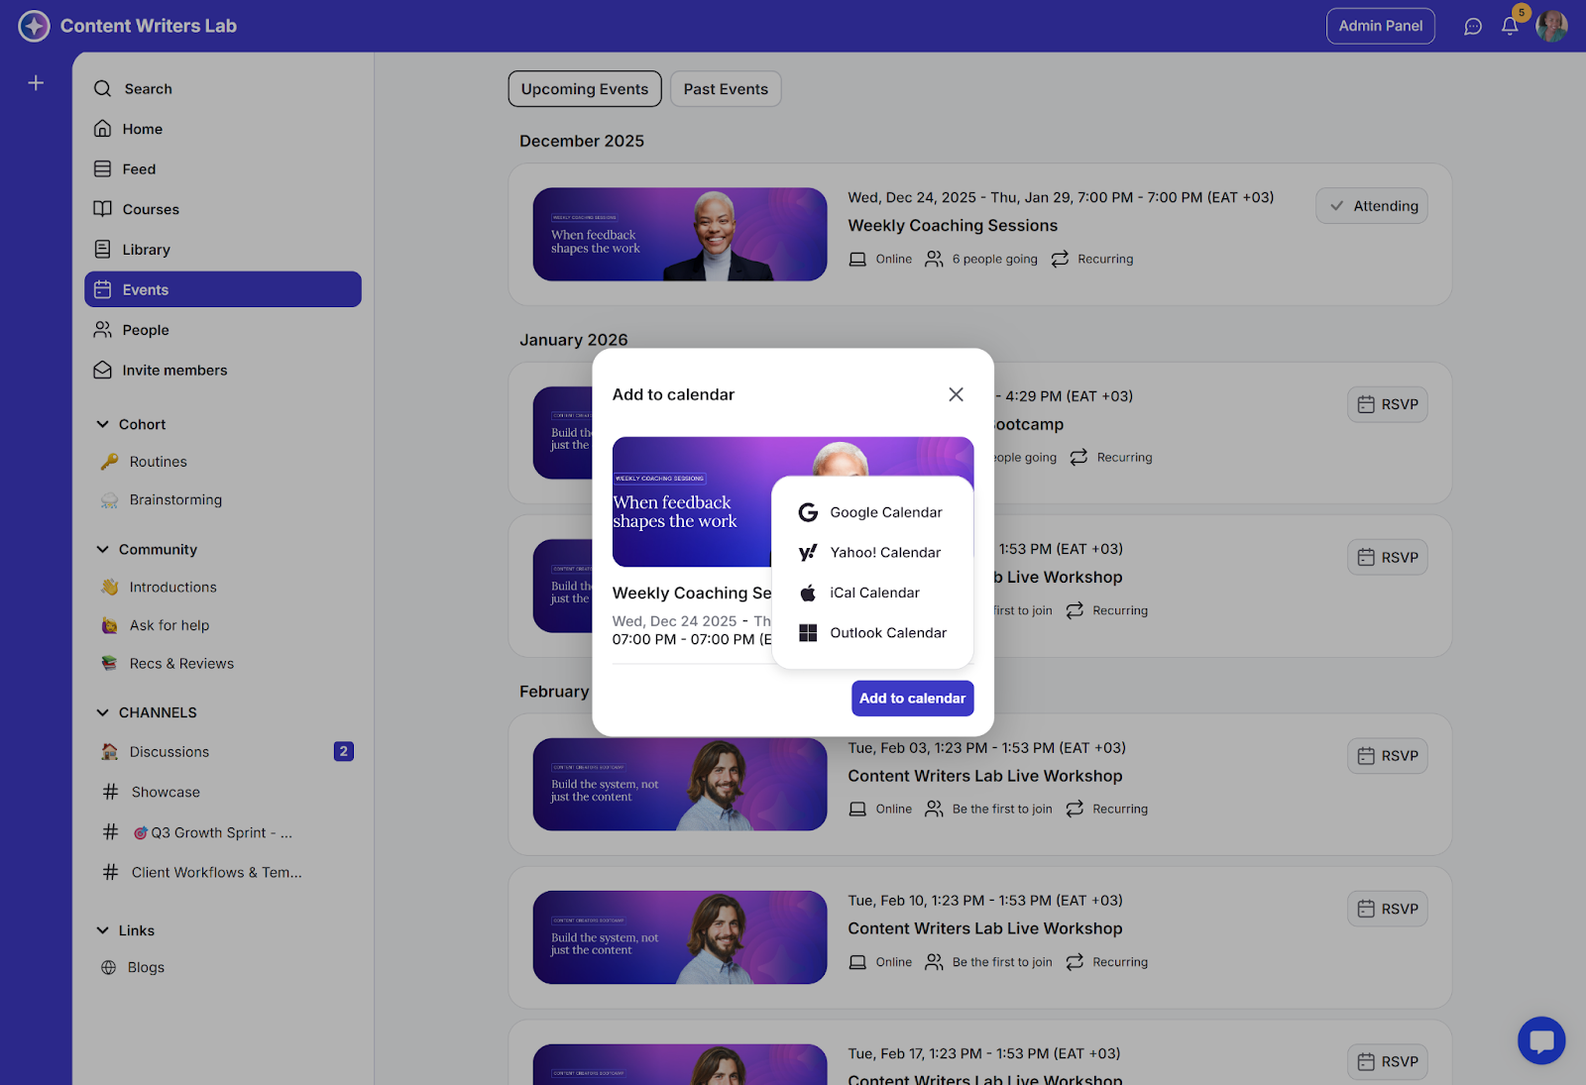Image resolution: width=1586 pixels, height=1085 pixels.
Task: Collapse the Links section
Action: pos(102,930)
